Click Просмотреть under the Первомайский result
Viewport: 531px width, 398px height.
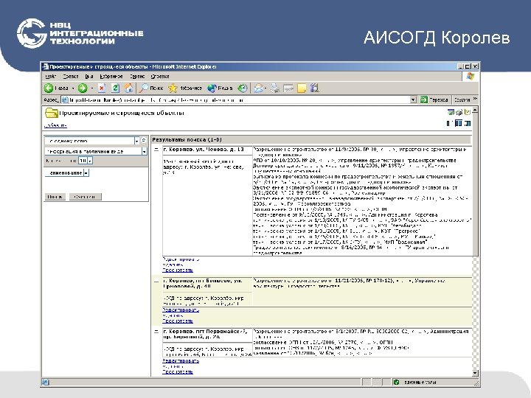pyautogui.click(x=178, y=371)
